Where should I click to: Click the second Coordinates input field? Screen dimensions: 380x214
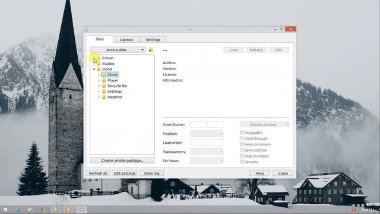pos(216,124)
